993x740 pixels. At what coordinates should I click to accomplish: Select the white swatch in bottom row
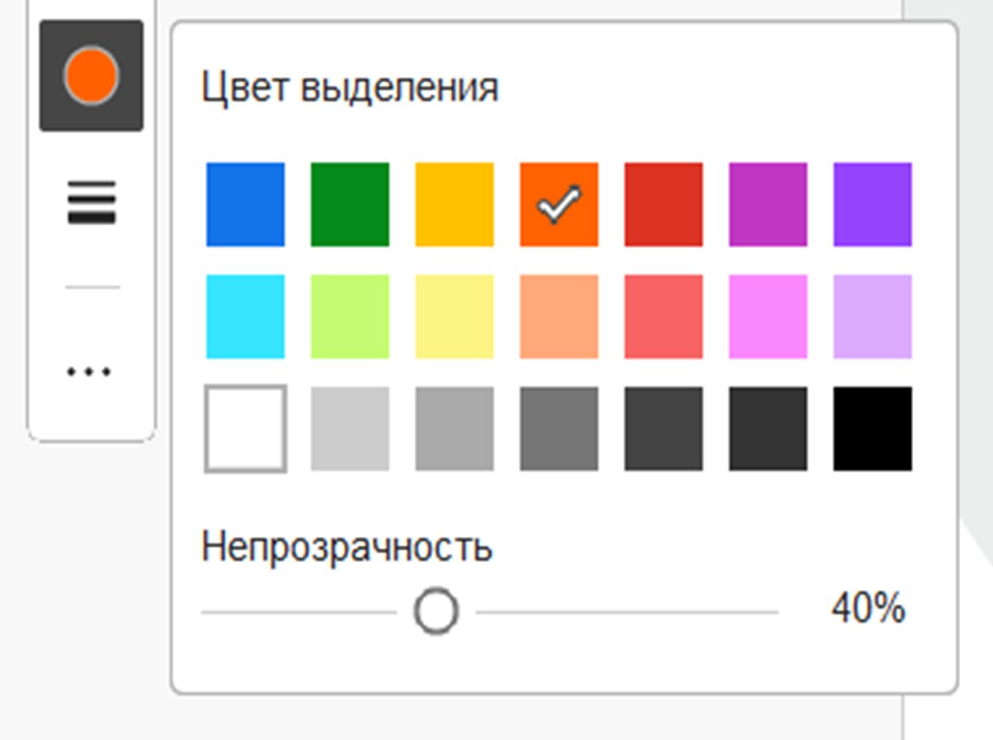(x=245, y=428)
